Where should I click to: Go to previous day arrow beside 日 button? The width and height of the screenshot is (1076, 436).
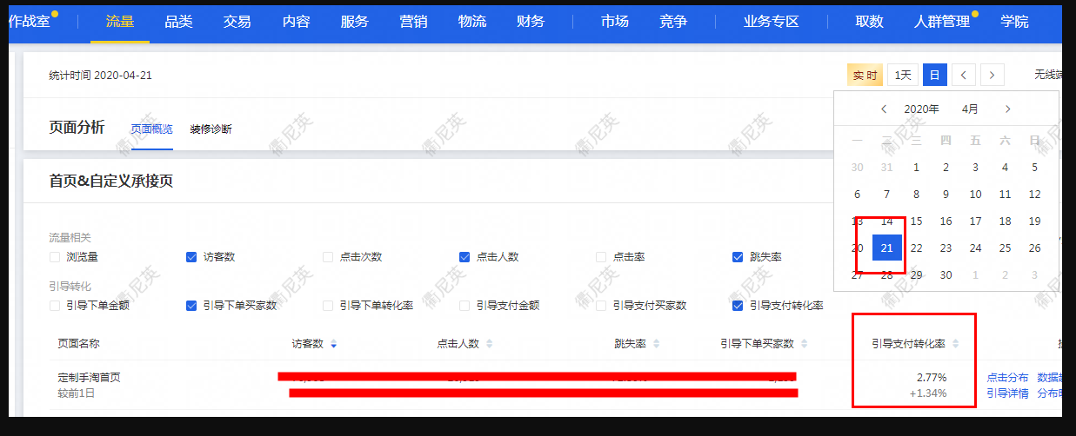(963, 75)
